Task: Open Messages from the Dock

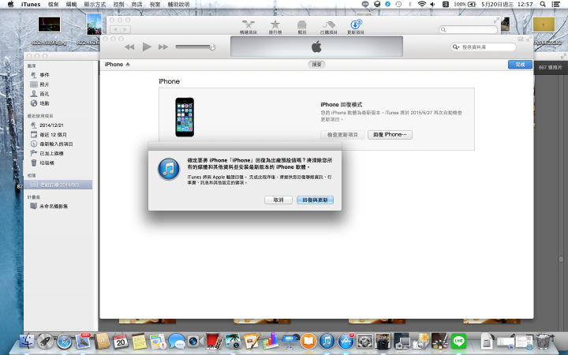Action: click(x=177, y=342)
